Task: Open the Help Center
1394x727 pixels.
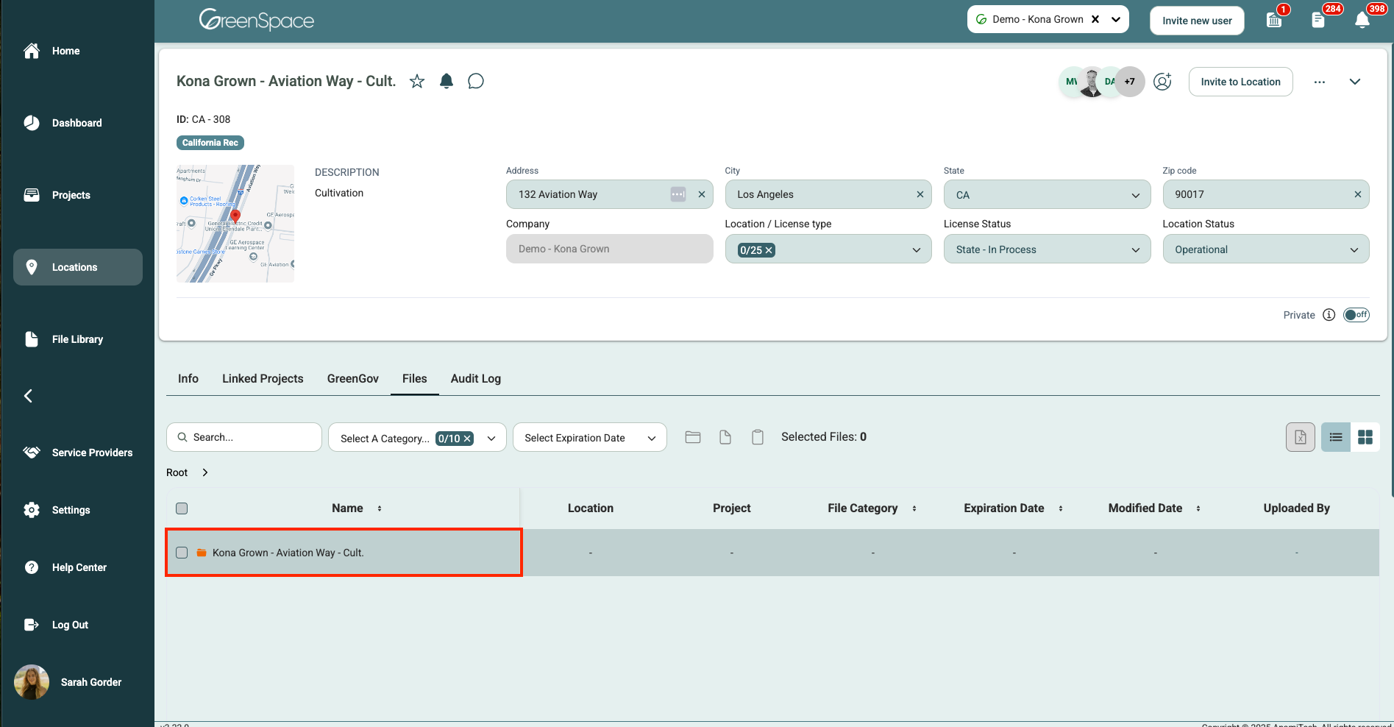Action: tap(65, 567)
